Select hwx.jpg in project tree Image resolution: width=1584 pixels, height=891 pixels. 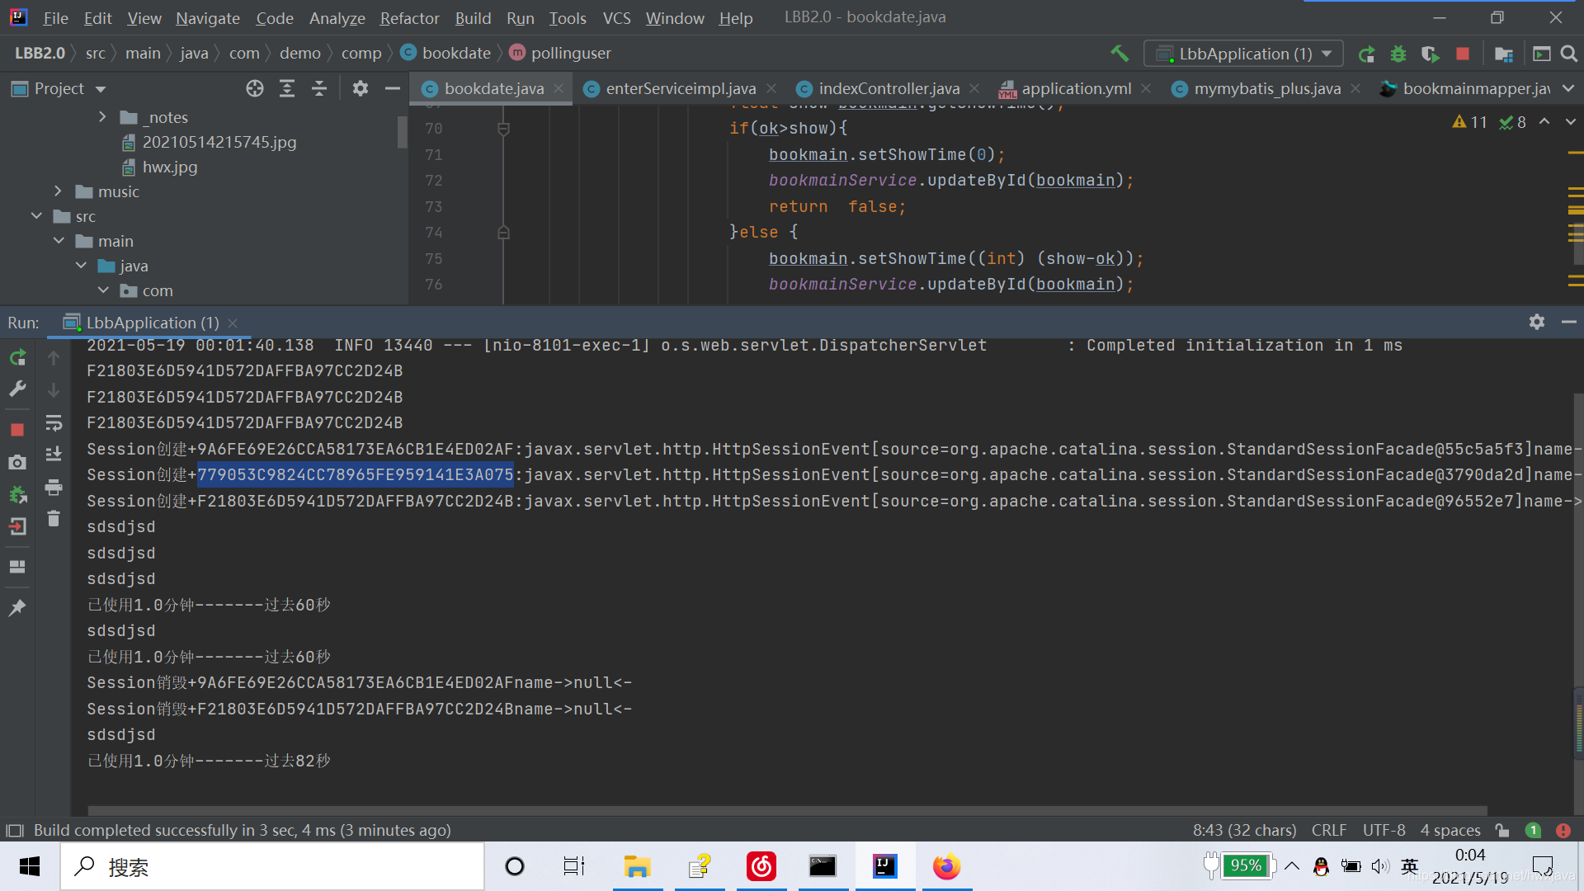(169, 167)
